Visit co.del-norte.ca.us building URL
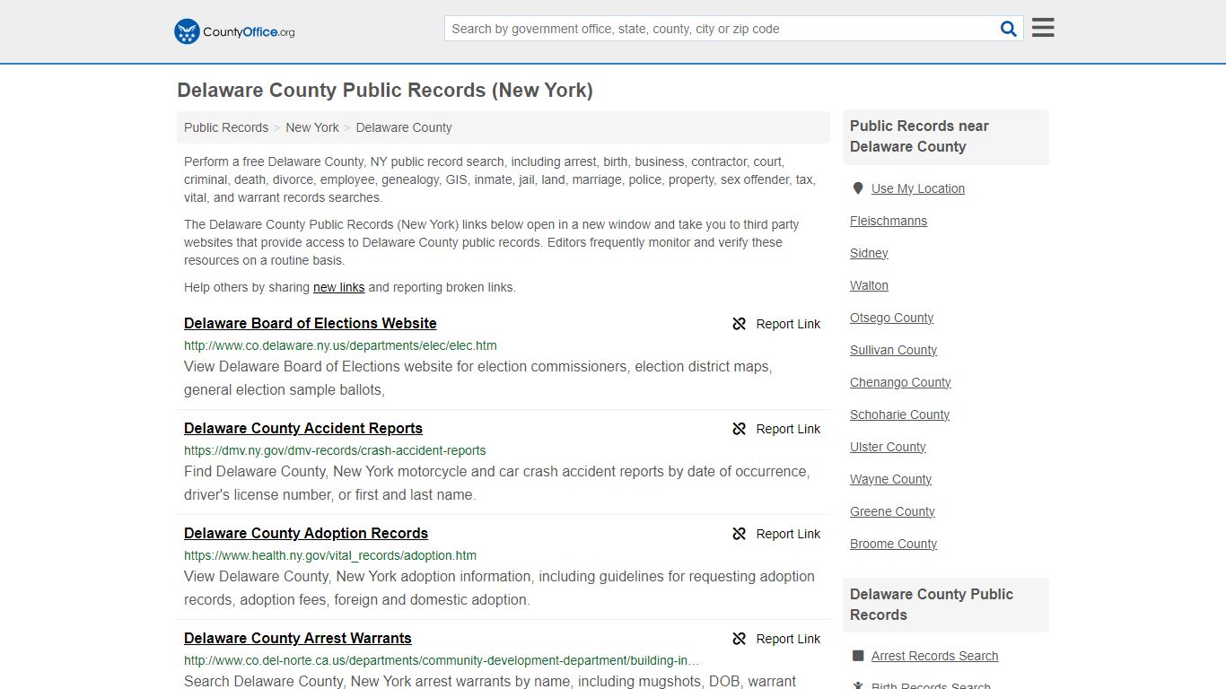The height and width of the screenshot is (689, 1226). 442,660
